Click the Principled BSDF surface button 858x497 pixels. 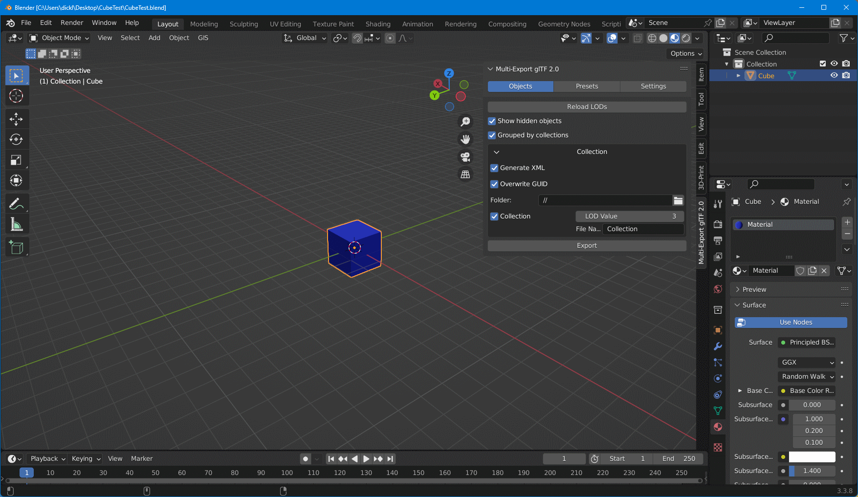pyautogui.click(x=807, y=343)
